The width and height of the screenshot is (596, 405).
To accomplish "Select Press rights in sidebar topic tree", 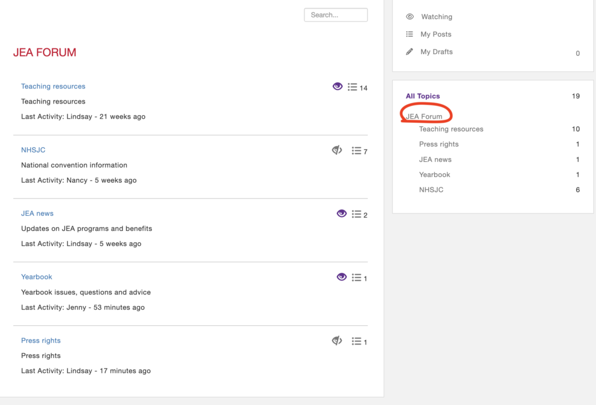I will 439,144.
